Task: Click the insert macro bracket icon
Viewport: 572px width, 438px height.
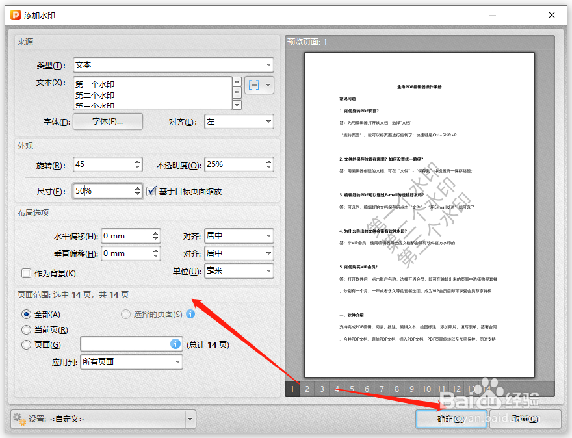Action: (254, 85)
